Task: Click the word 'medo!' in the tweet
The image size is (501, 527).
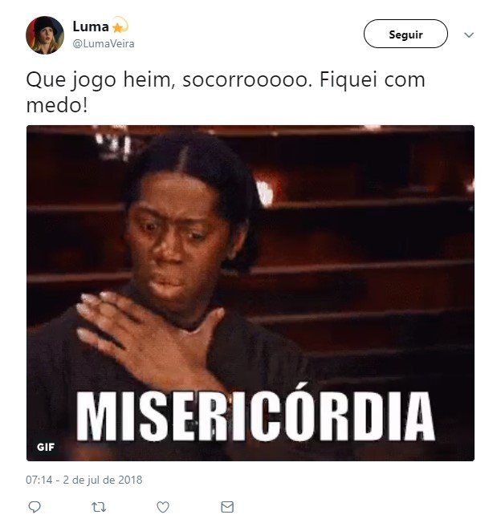Action: pyautogui.click(x=57, y=105)
